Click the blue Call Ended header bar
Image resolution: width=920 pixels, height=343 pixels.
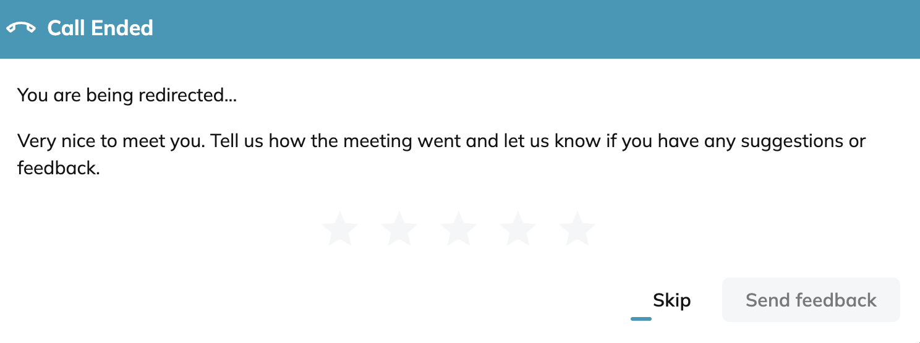(x=460, y=29)
